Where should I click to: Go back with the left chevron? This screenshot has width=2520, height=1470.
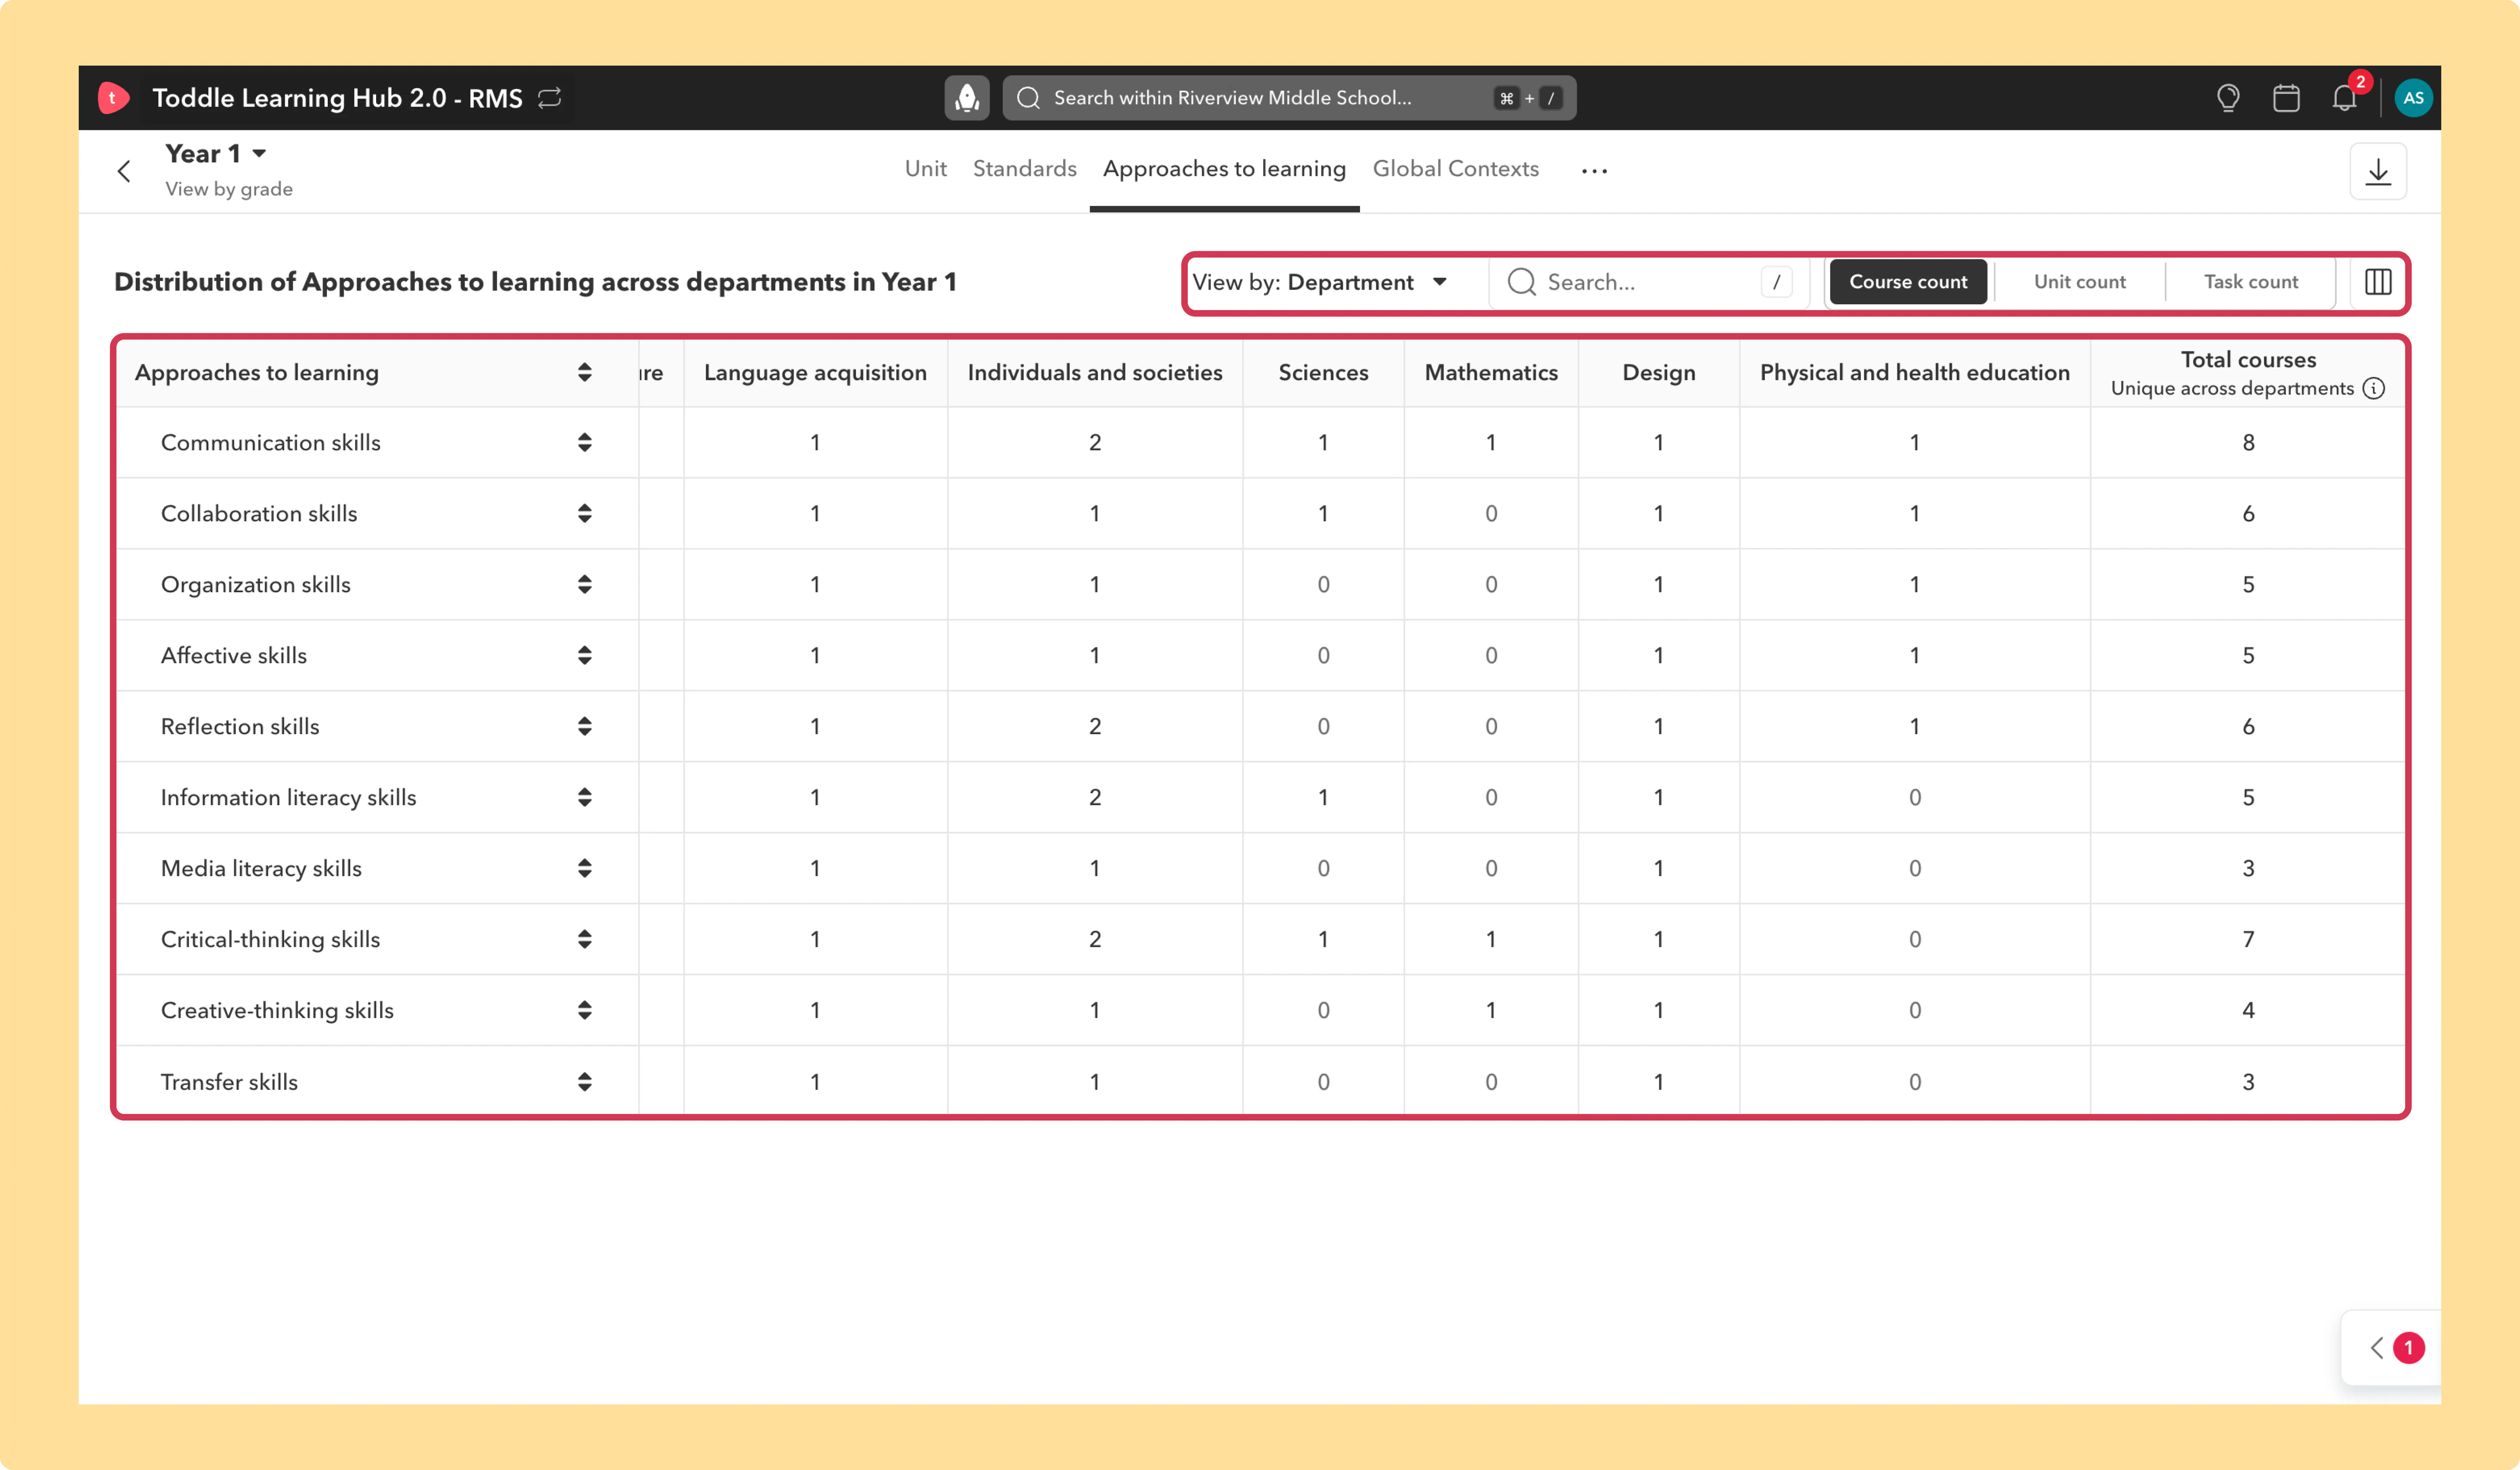click(124, 171)
